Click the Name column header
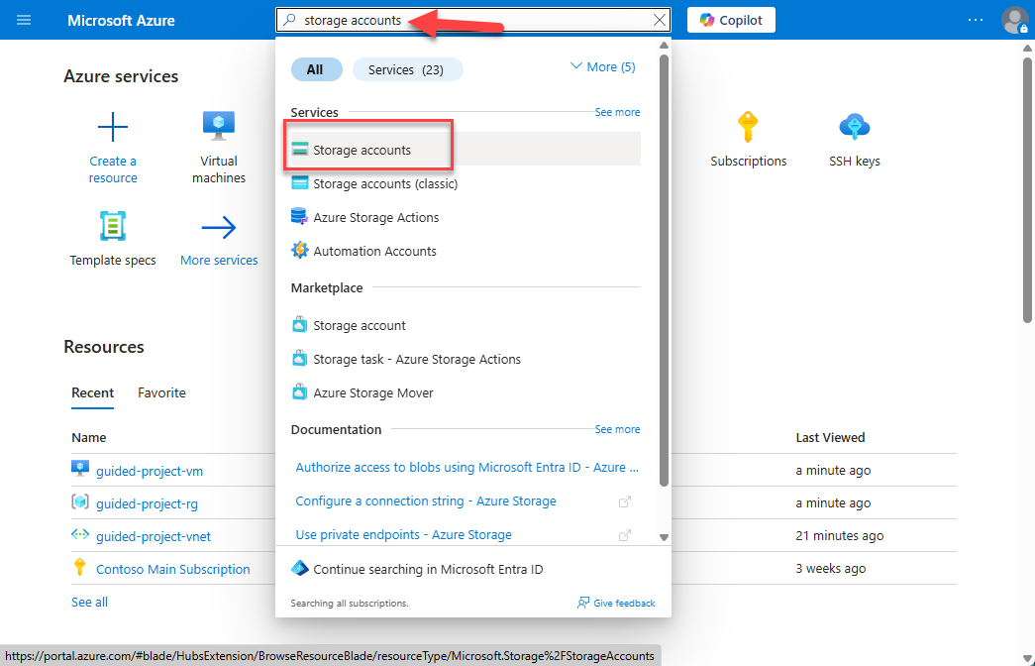 pyautogui.click(x=88, y=437)
